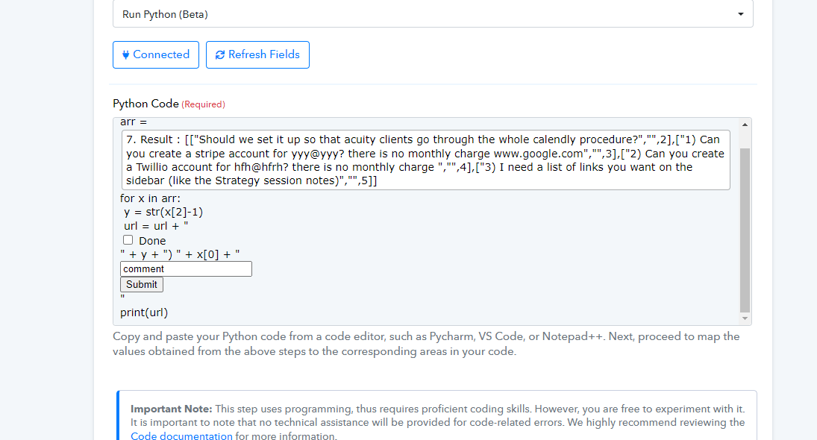Image resolution: width=817 pixels, height=440 pixels.
Task: Tick the Done checkbox
Action: point(128,240)
